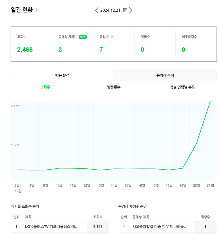Click the 동영상 재생수 count 3

(x=60, y=50)
